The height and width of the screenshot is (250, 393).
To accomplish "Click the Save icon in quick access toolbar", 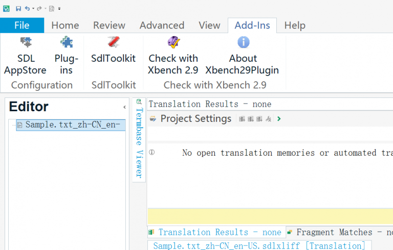I will point(18,9).
